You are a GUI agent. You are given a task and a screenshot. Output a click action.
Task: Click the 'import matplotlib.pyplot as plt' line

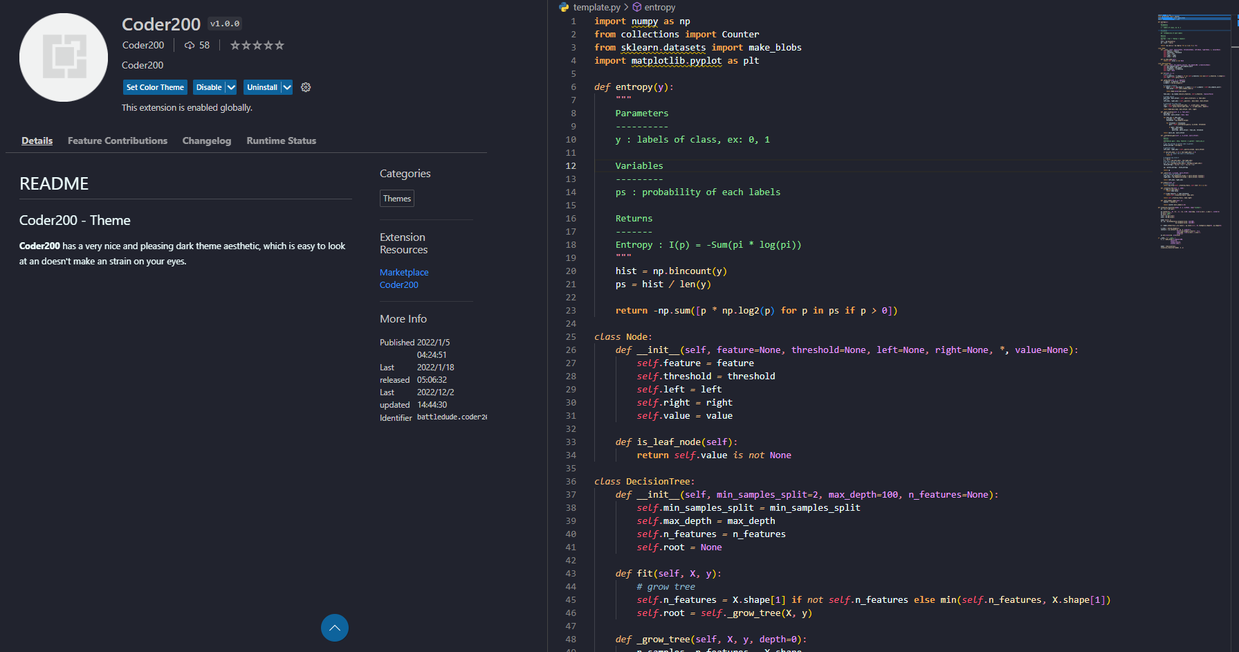pyautogui.click(x=677, y=61)
